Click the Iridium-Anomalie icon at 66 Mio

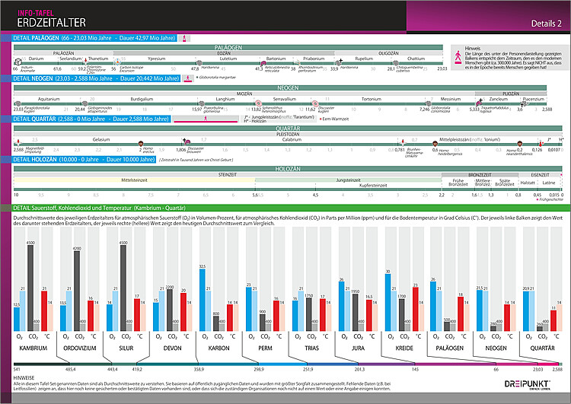pos(18,62)
